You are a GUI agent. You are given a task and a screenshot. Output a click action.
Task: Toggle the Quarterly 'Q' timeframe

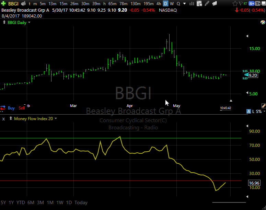pyautogui.click(x=178, y=3)
